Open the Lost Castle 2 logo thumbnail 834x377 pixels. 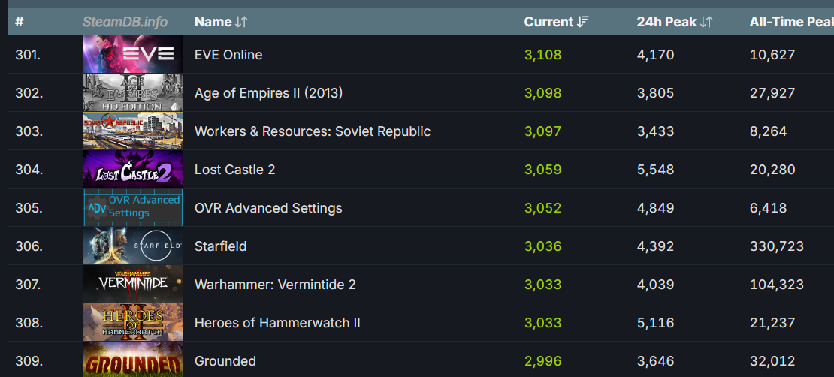tap(133, 169)
